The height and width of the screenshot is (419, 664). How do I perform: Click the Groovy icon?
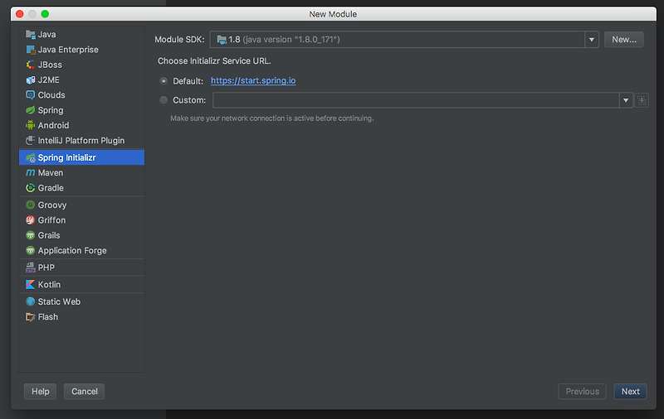click(31, 205)
